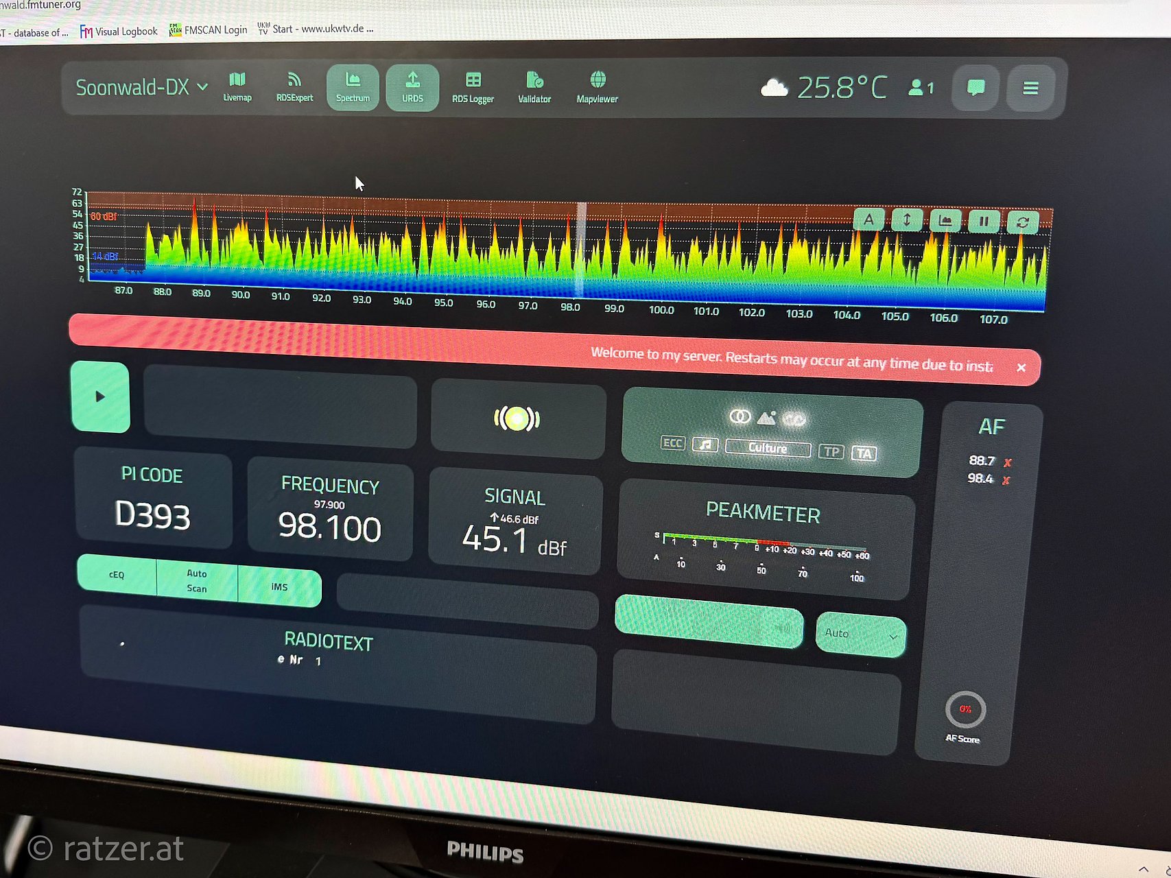Pause the spectrum graph
Viewport: 1171px width, 878px height.
[x=984, y=222]
